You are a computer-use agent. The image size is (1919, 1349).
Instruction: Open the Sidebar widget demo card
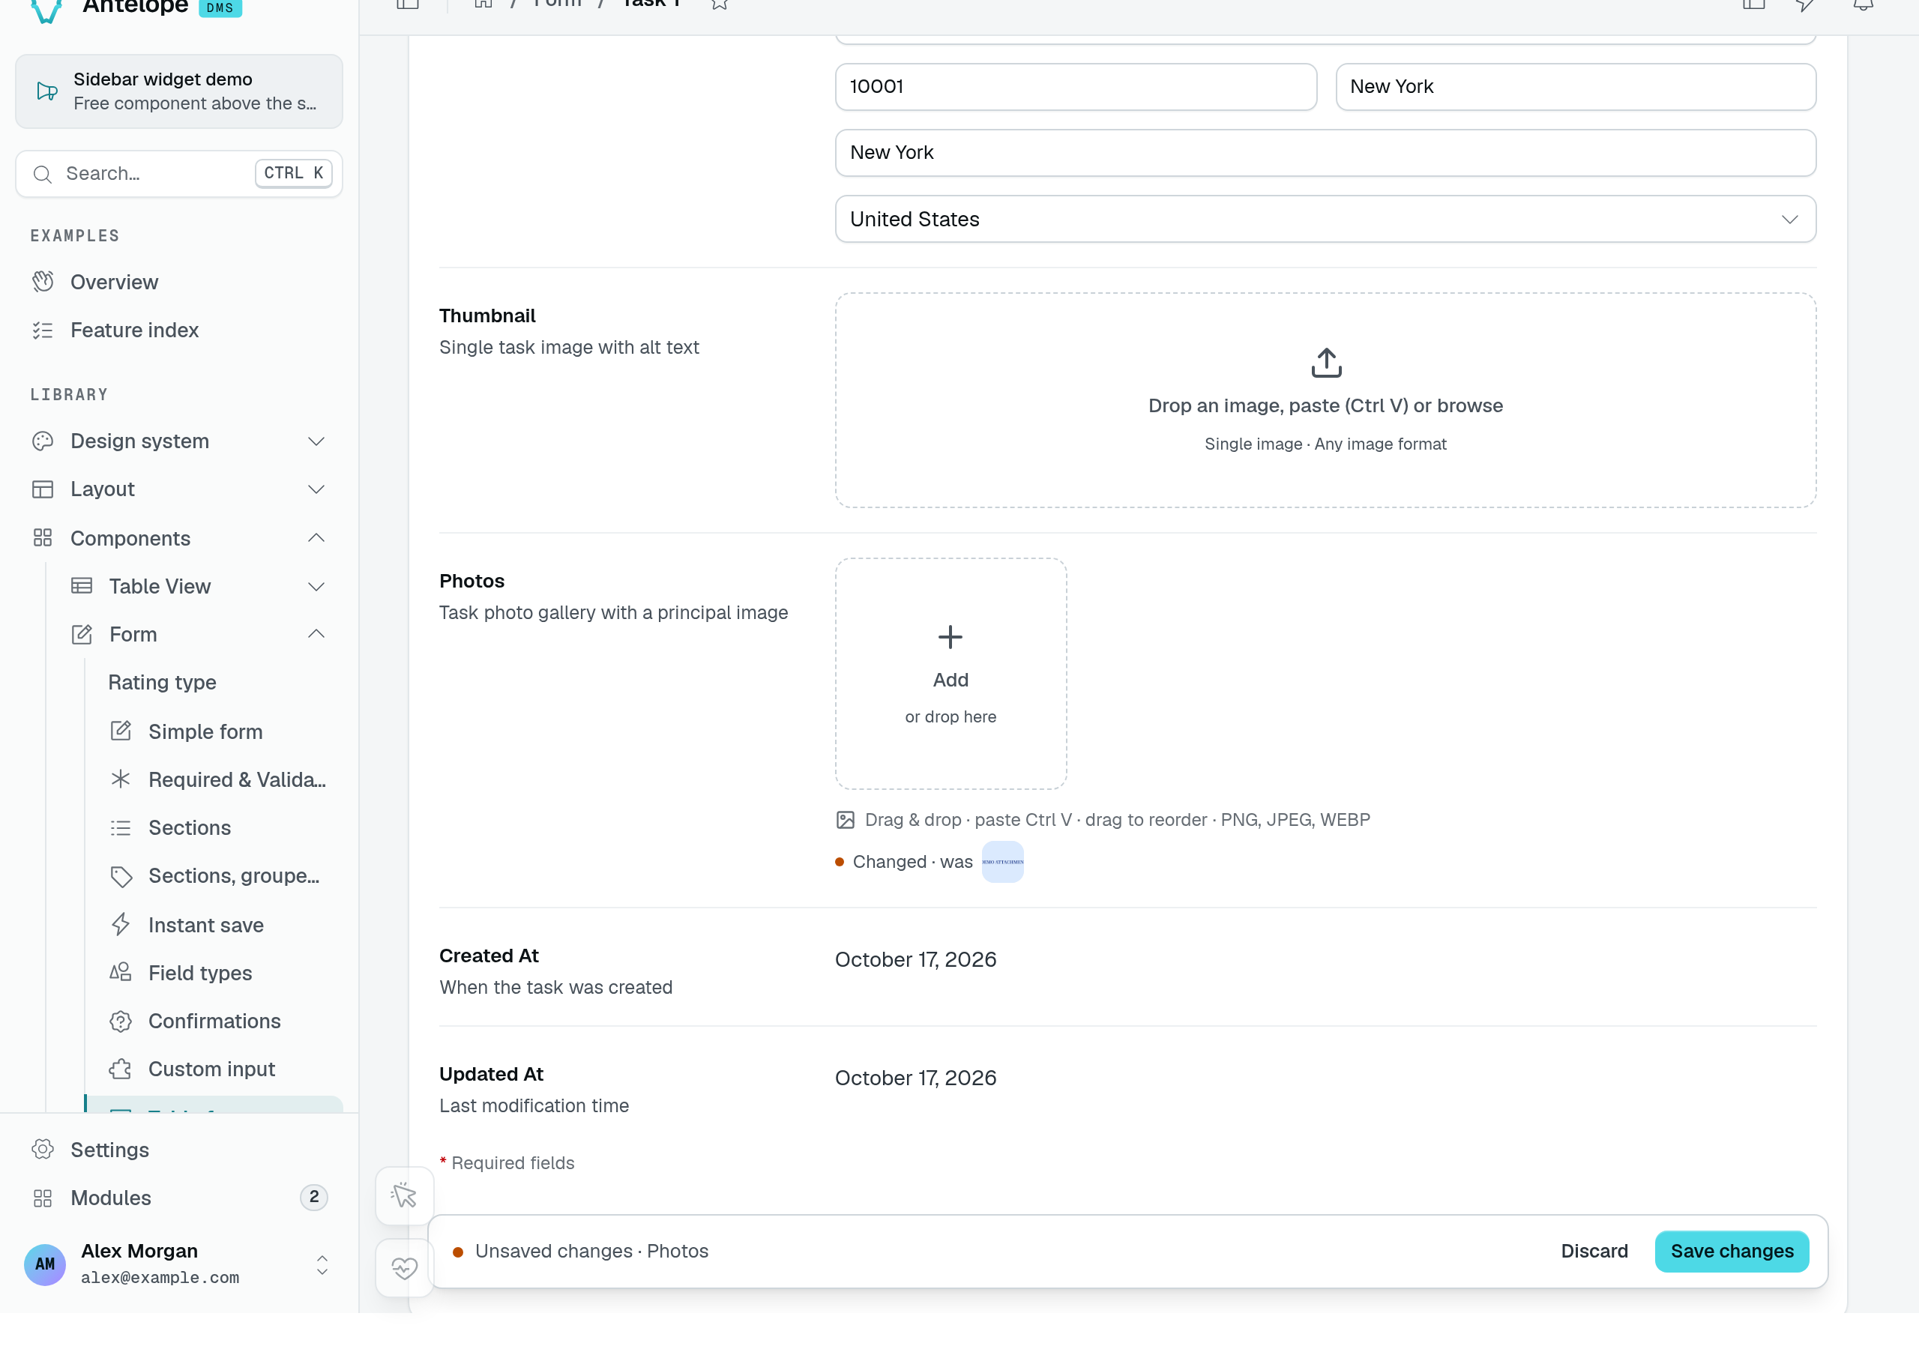(179, 91)
